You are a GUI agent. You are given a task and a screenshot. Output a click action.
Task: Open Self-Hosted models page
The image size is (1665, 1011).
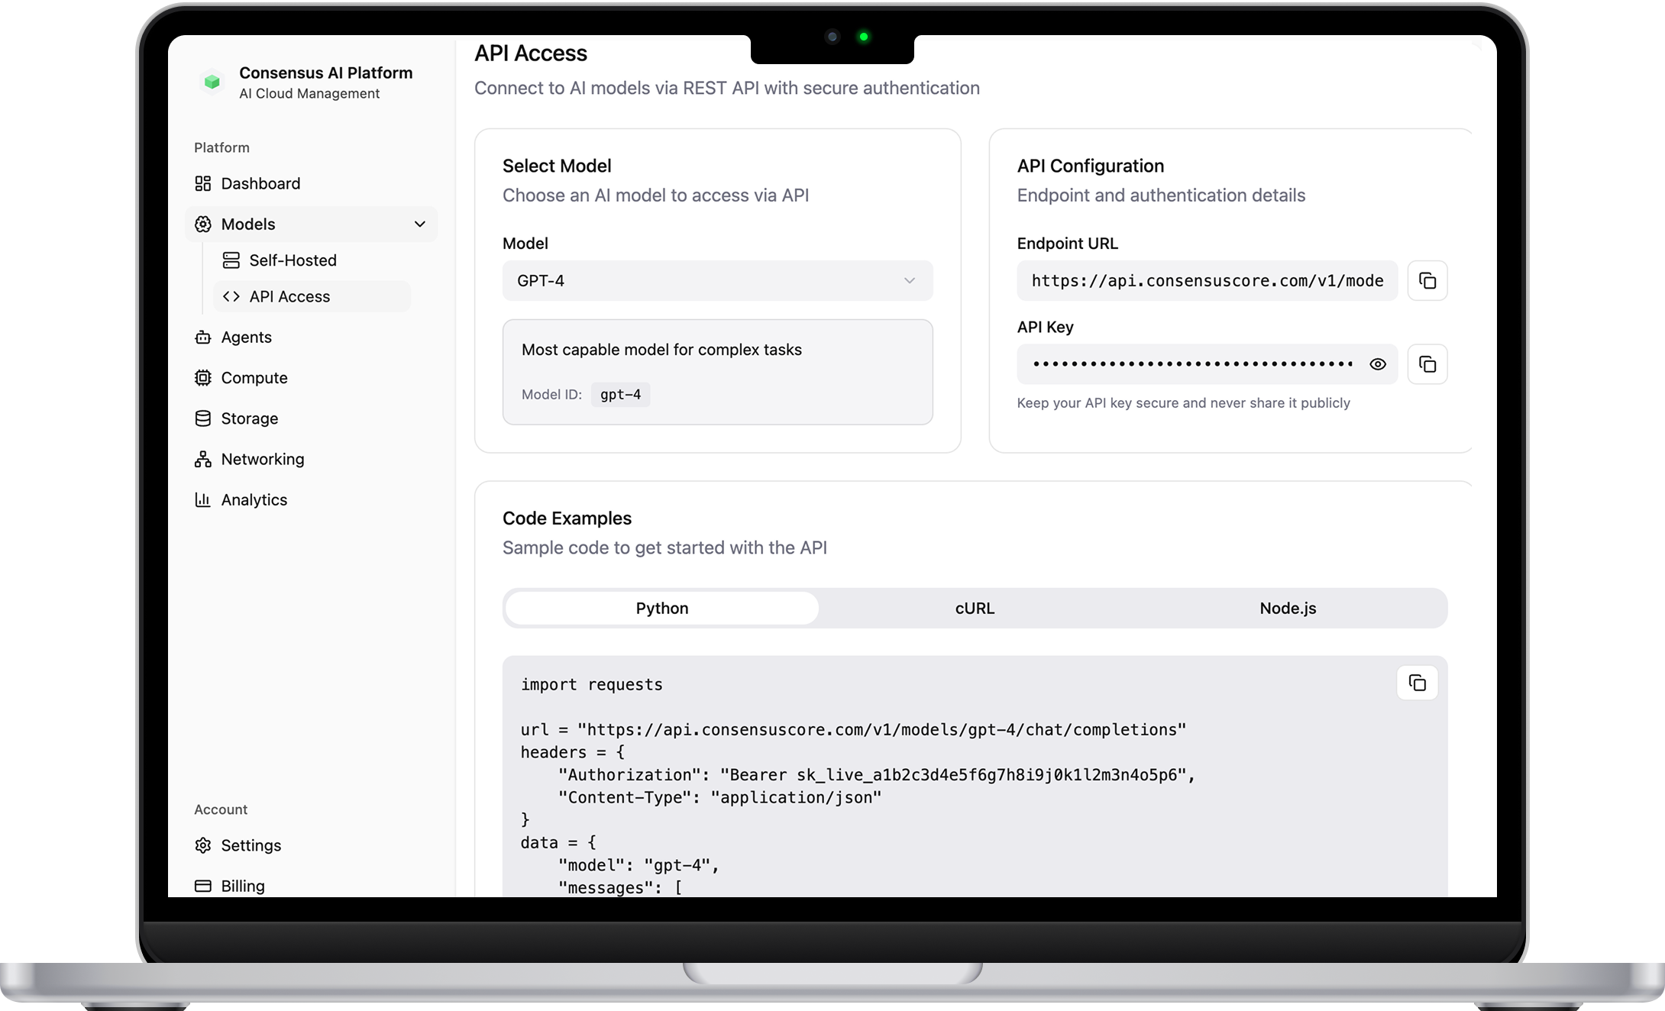(292, 260)
